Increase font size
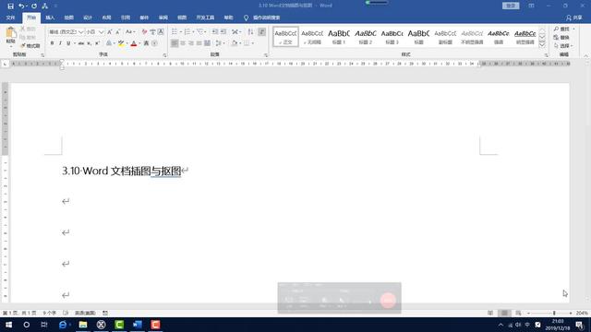Viewport: 591px width, 332px height. [110, 32]
